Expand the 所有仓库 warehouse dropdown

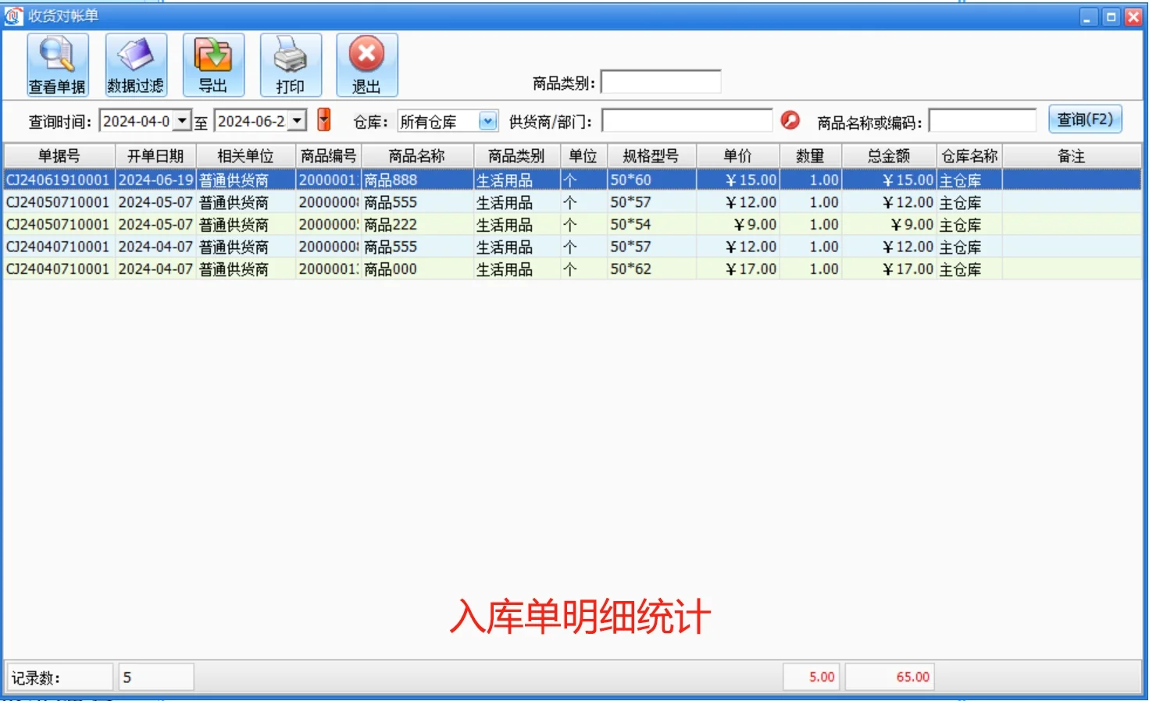pyautogui.click(x=488, y=120)
